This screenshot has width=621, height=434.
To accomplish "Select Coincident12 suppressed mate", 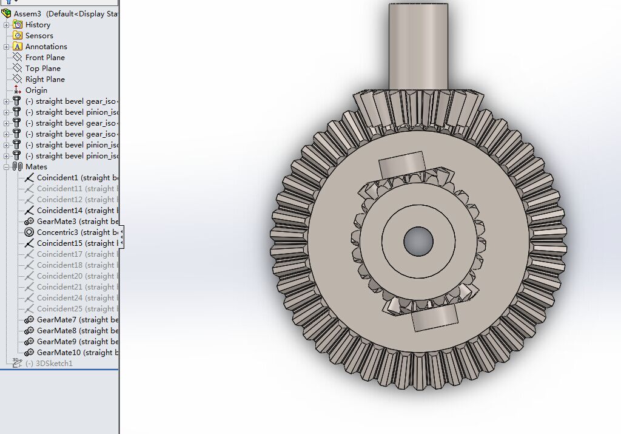I will (x=72, y=199).
